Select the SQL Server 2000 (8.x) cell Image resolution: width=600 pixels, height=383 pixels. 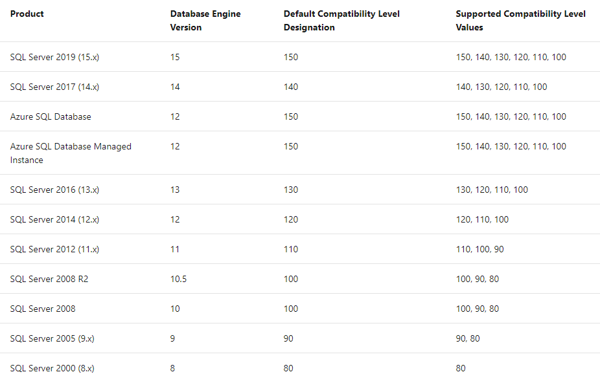[x=52, y=369]
